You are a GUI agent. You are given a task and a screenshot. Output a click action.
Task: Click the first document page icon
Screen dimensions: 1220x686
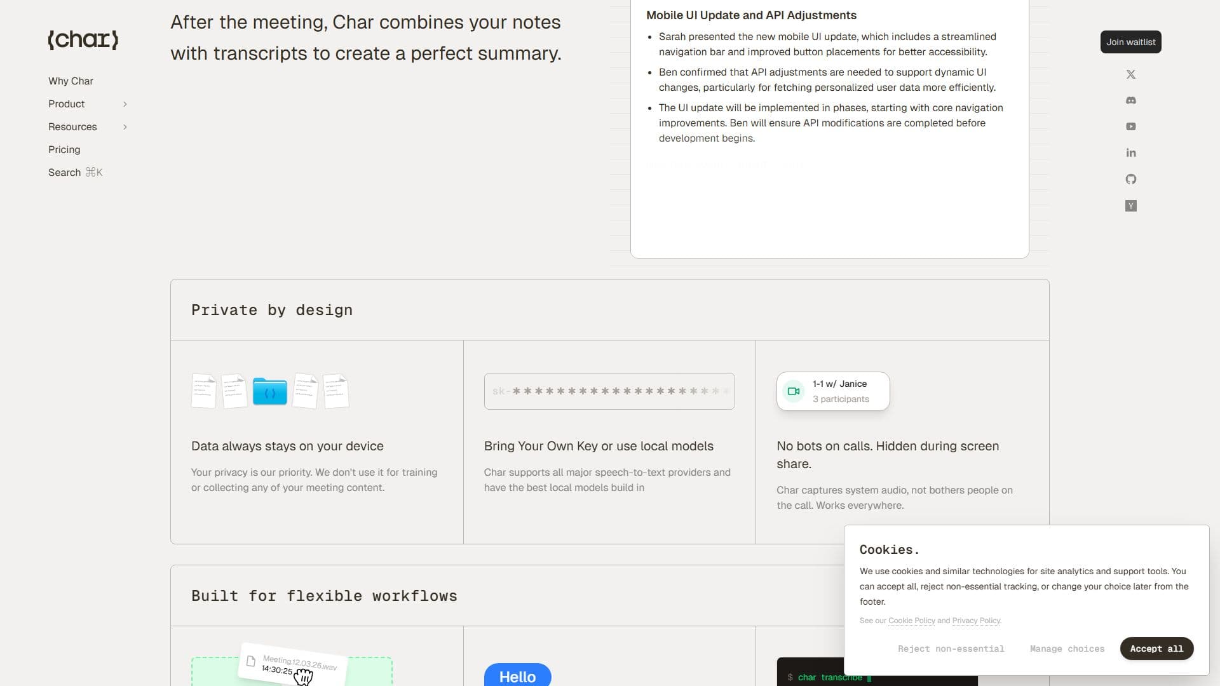point(203,391)
